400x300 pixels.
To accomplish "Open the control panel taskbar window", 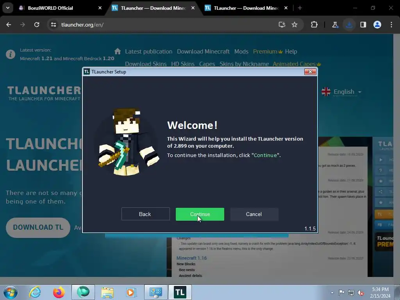I will (156, 292).
